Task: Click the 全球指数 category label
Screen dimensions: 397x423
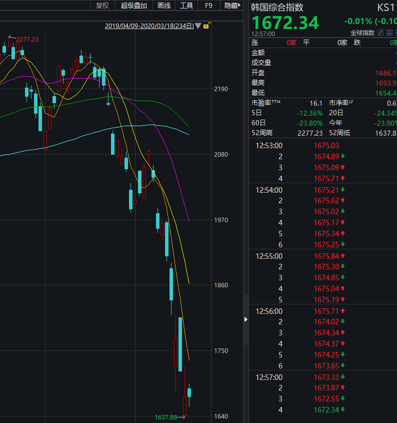Action: click(362, 33)
